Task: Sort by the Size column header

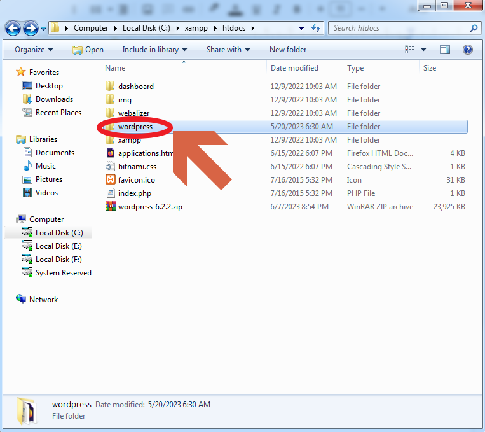Action: tap(430, 68)
